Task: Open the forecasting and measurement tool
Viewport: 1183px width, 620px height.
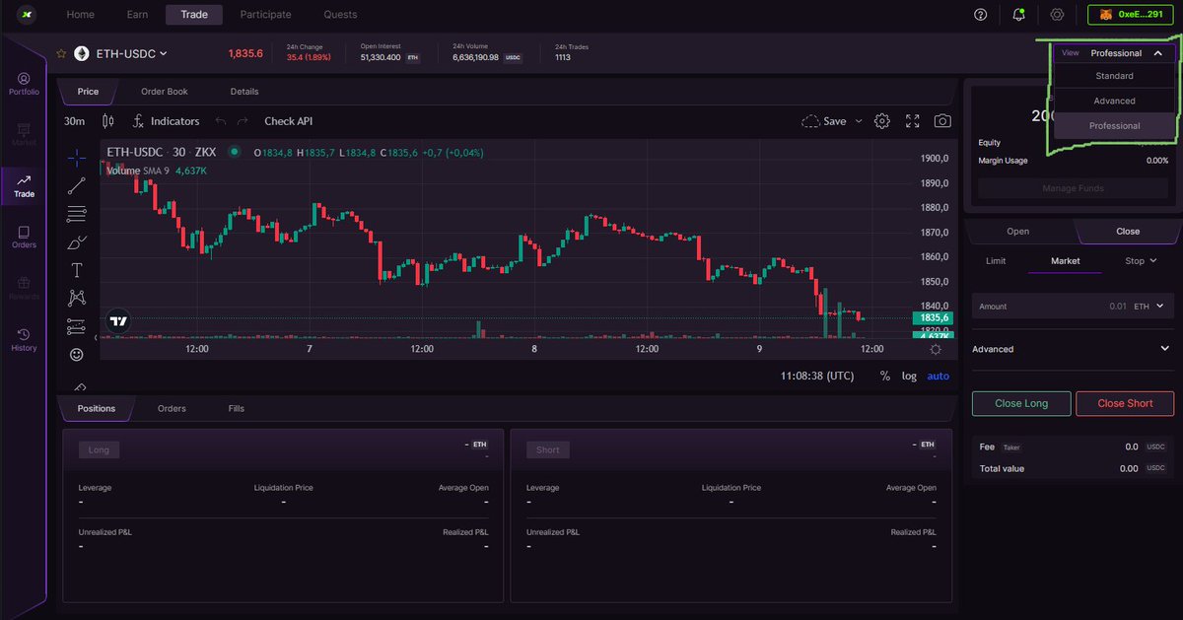Action: click(77, 326)
